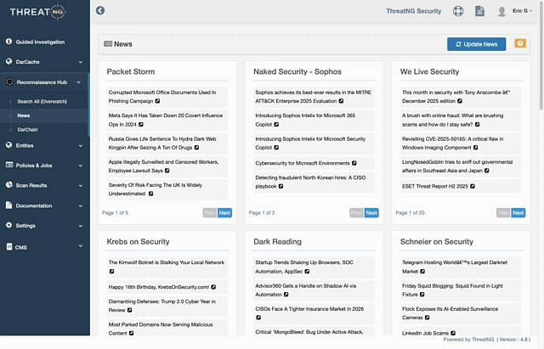Click the back arrow collapse-sidebar icon
Viewport: 544px width, 349px height.
click(x=100, y=10)
